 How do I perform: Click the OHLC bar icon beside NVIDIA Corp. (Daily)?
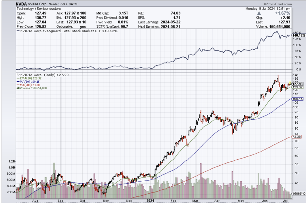pyautogui.click(x=17, y=75)
